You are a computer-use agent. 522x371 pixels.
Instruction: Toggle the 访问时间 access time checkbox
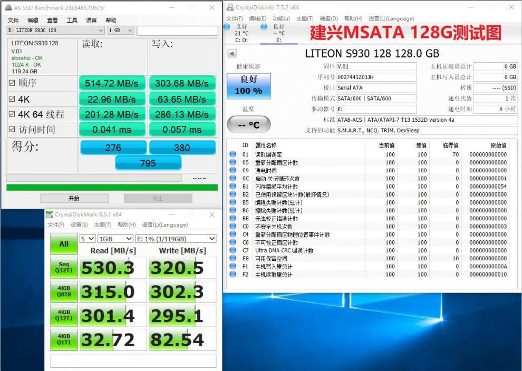(12, 130)
